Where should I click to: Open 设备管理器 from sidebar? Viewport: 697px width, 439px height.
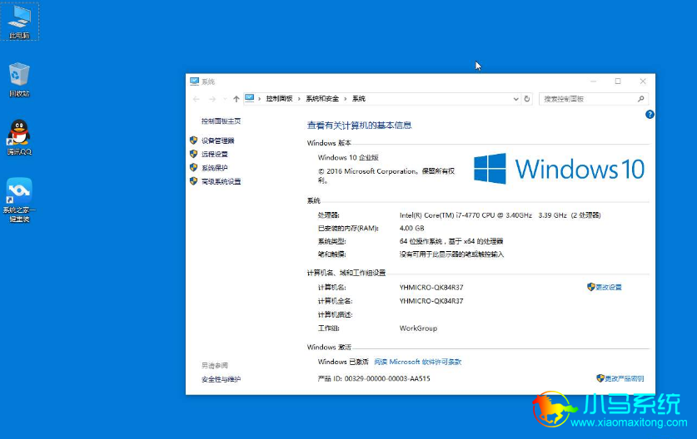[218, 141]
